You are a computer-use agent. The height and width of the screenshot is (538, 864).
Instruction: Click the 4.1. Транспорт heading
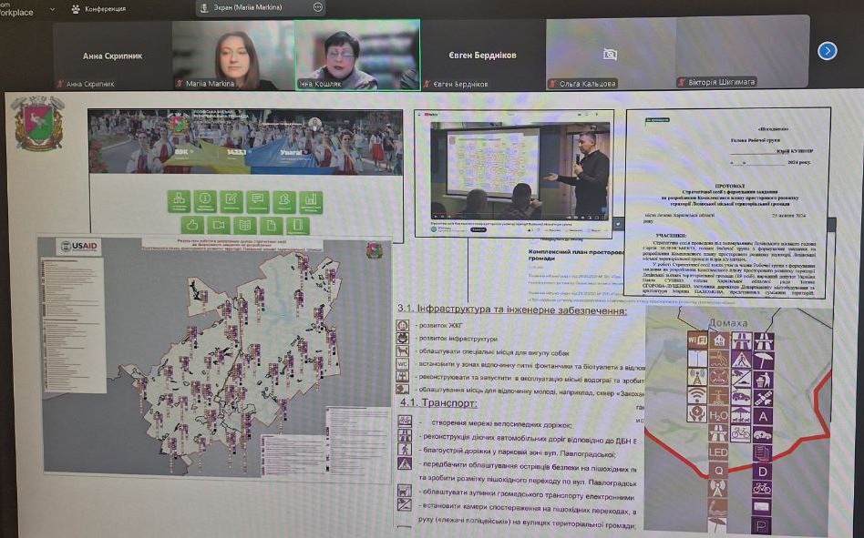tap(438, 402)
